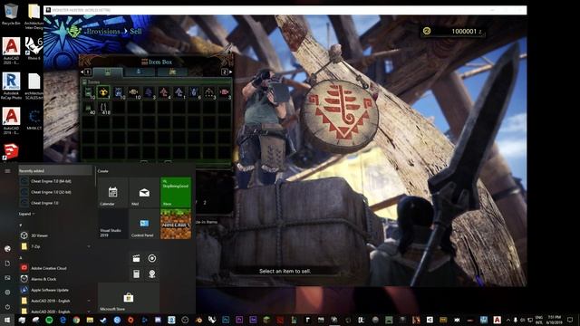Screen dimensions: 580x326
Task: Open Recycle Bin desktop icon
Action: tap(11, 14)
